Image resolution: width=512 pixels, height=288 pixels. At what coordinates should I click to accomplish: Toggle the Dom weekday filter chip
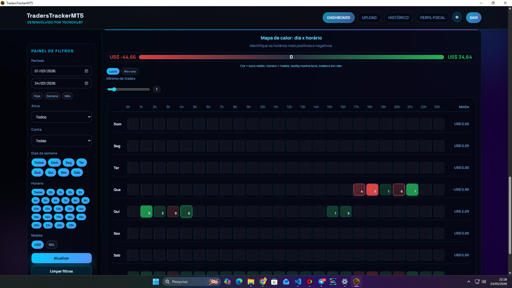(54, 163)
